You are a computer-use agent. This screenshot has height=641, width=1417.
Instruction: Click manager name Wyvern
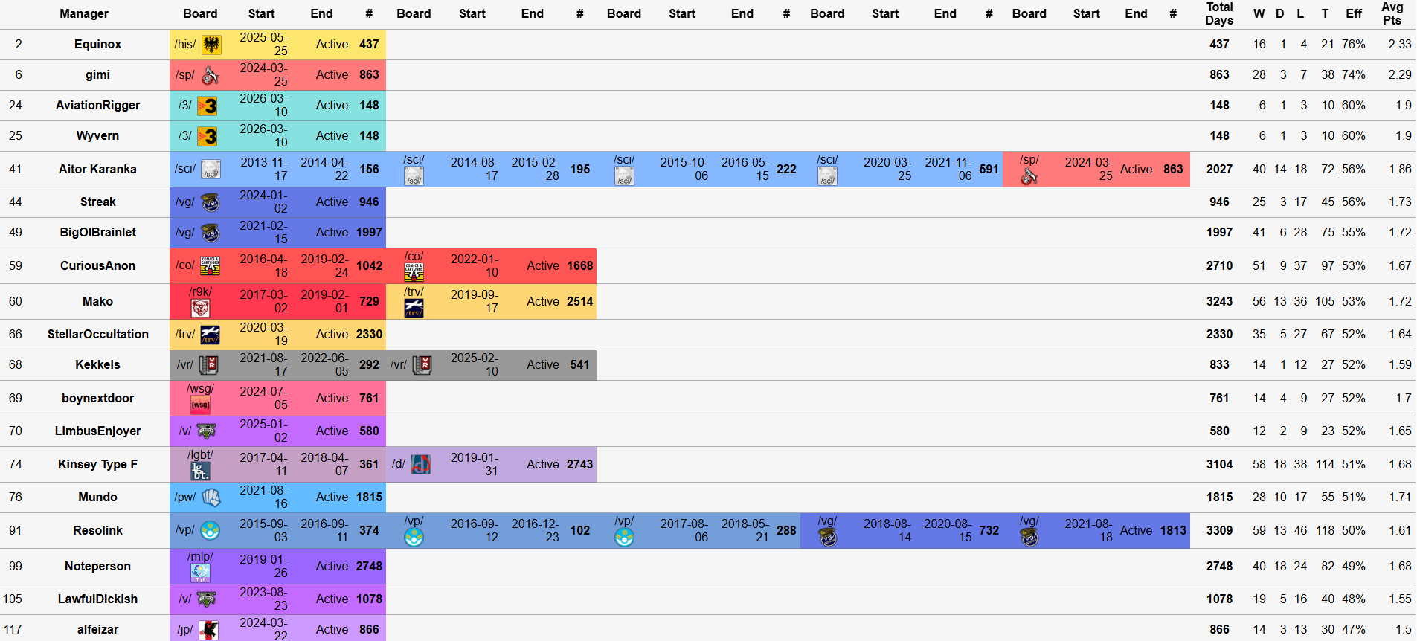coord(97,136)
